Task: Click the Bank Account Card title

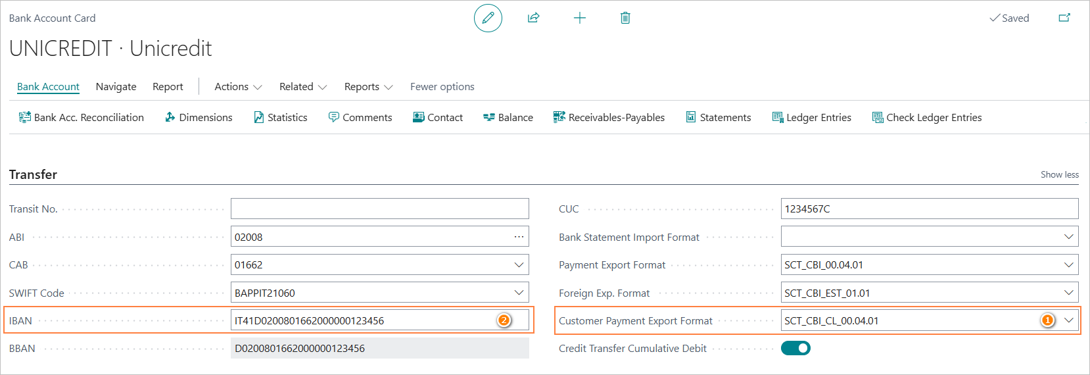Action: click(x=52, y=18)
